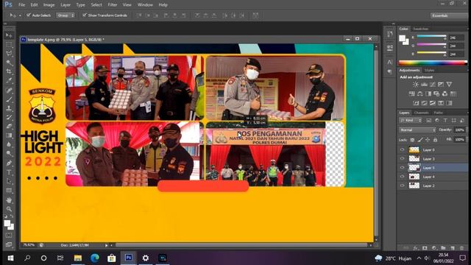This screenshot has width=471, height=265.
Task: Select the Pen tool
Action: (x=9, y=163)
